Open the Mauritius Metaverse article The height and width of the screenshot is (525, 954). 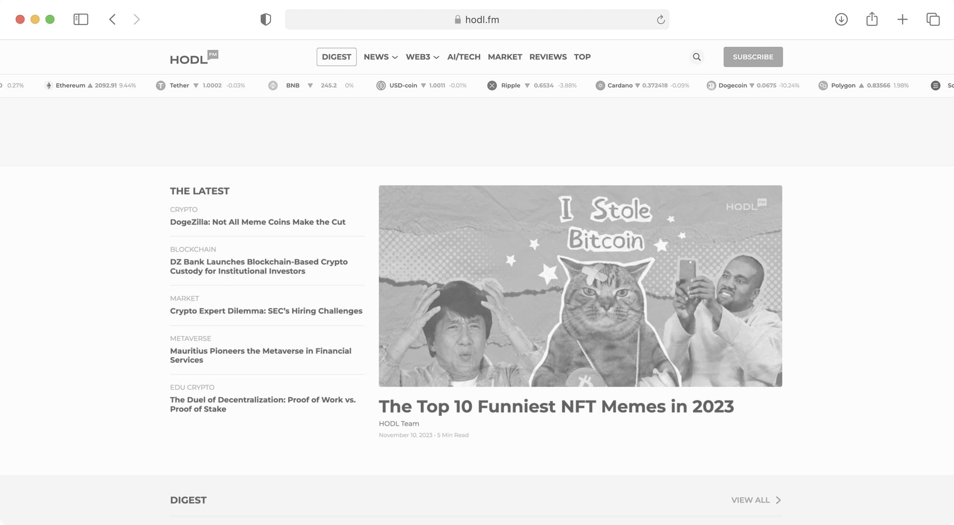260,355
